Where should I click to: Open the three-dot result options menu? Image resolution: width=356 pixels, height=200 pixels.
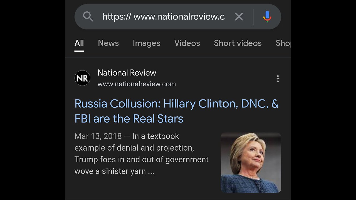278,79
